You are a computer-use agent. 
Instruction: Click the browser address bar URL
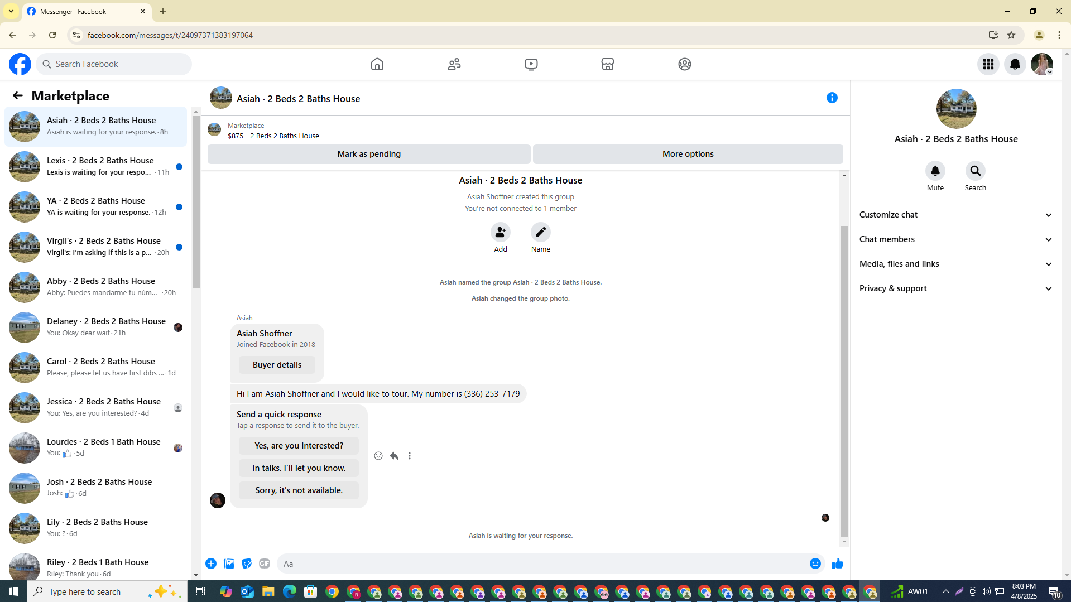point(170,35)
